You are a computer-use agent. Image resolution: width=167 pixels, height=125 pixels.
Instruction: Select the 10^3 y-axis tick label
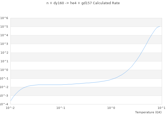[x=4, y=44]
